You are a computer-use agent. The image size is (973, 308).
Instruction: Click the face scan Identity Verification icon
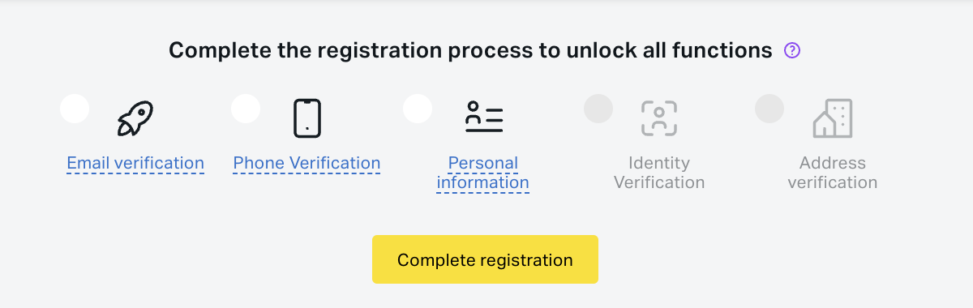coord(659,118)
